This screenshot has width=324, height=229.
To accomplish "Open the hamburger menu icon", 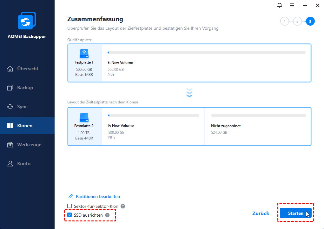I will pos(292,5).
